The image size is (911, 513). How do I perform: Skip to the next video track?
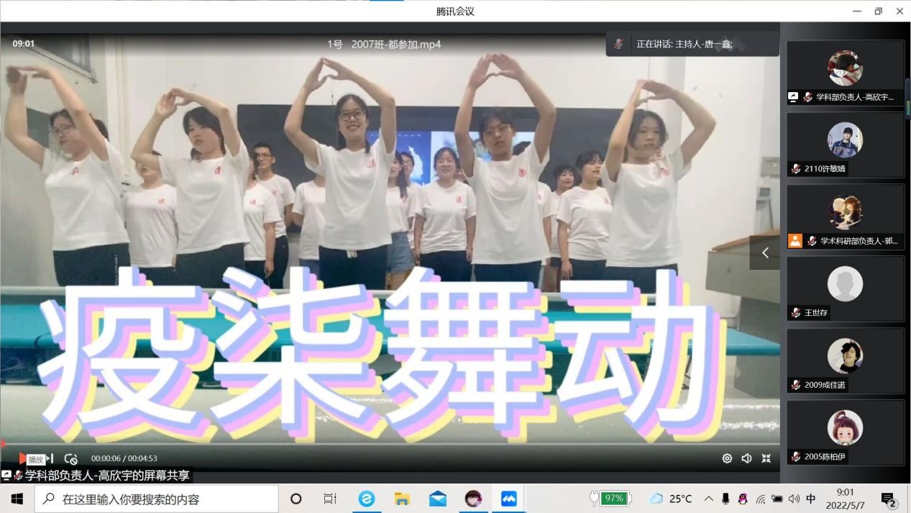pos(50,458)
